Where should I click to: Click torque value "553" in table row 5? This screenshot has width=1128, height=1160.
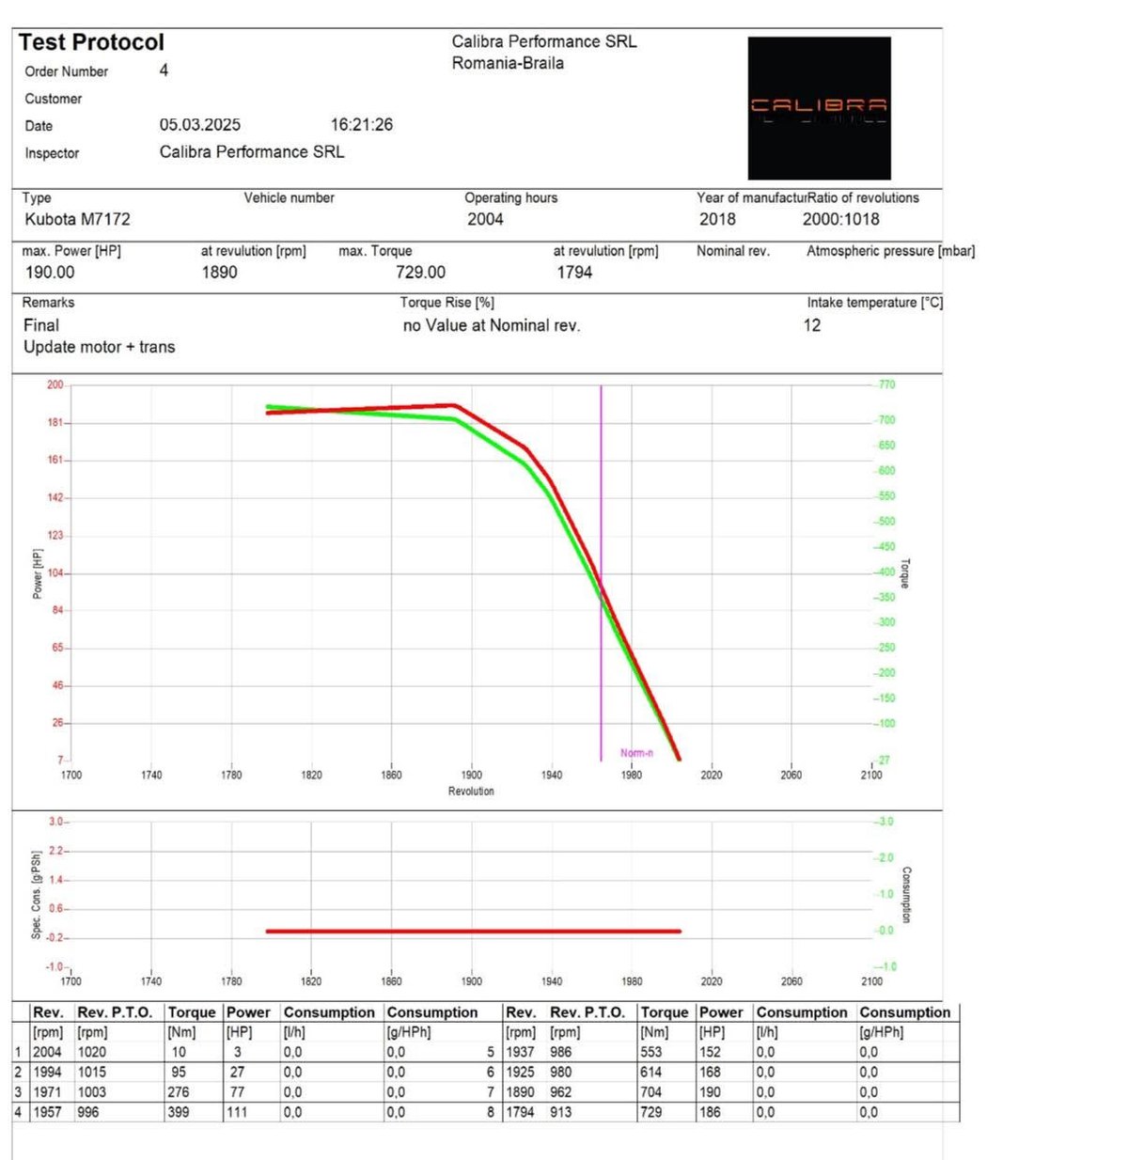[x=650, y=1053]
